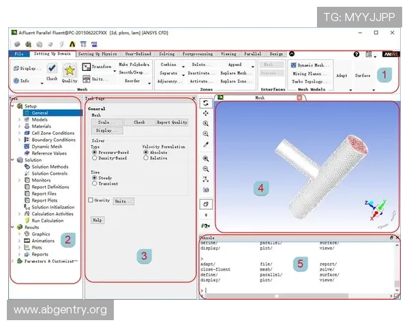The width and height of the screenshot is (409, 327).
Task: Select Pressure-Based solver type
Action: [95, 152]
